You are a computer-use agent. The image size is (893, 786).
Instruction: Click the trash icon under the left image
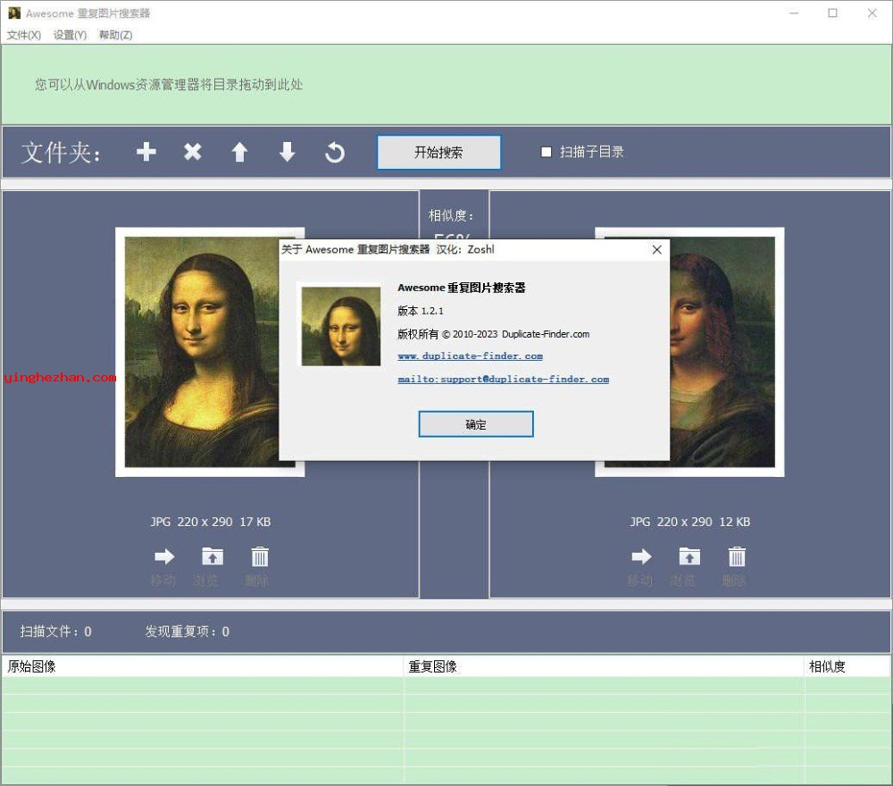[260, 556]
